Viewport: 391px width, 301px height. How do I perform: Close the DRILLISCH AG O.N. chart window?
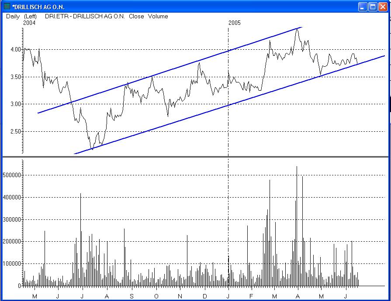coord(383,7)
